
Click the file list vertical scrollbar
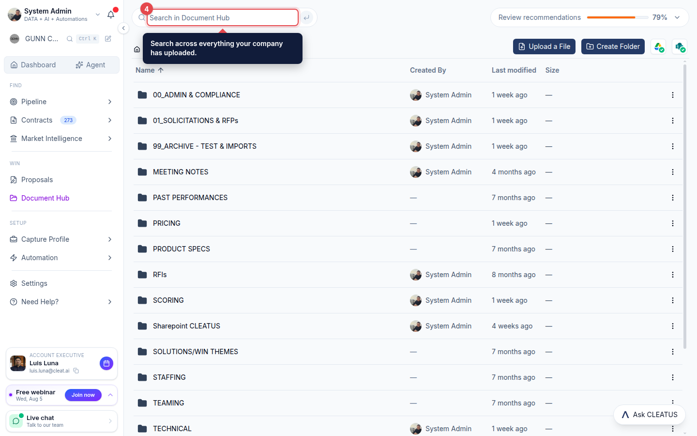coord(685,206)
